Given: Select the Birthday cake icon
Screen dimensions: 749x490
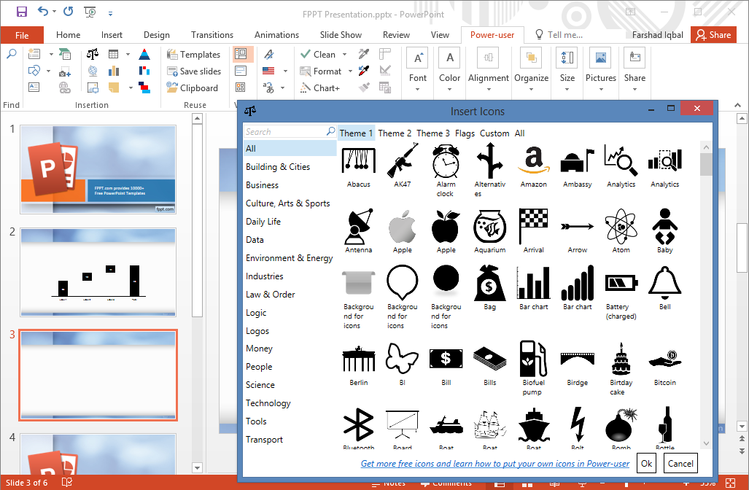Looking at the screenshot, I should [621, 357].
